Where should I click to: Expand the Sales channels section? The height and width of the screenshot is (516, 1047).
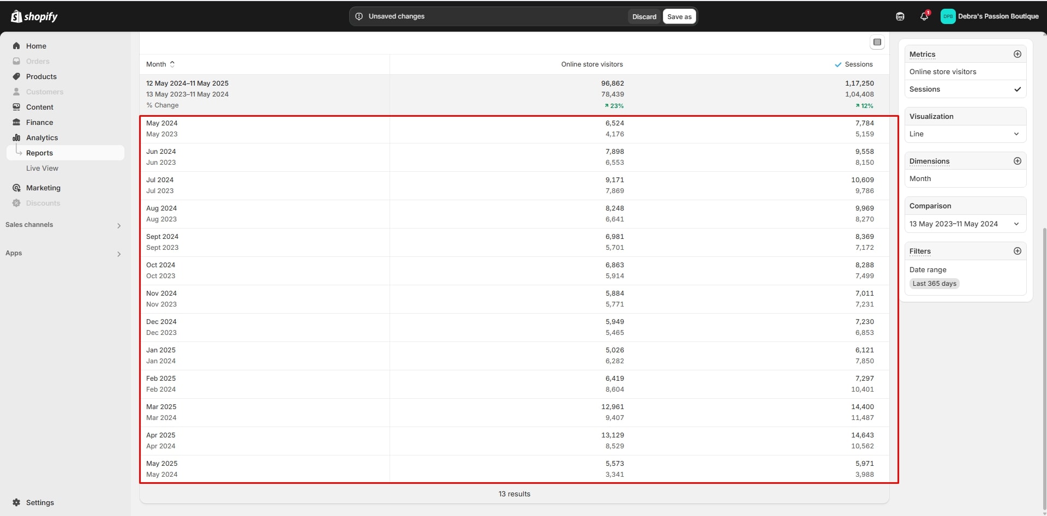(118, 225)
